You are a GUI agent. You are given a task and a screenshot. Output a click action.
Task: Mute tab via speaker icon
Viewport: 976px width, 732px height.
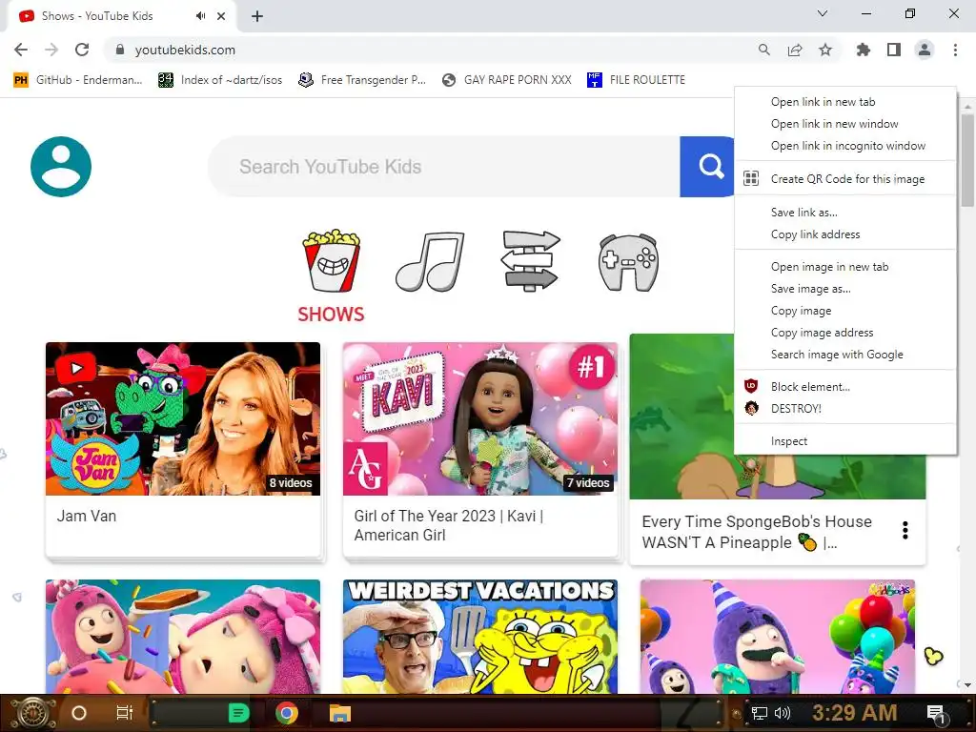tap(200, 16)
